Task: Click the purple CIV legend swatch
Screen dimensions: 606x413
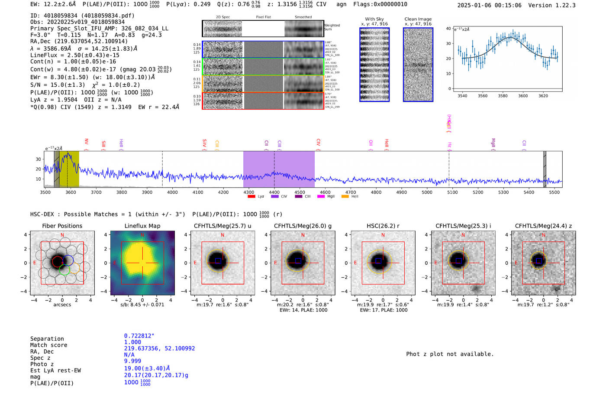Action: tap(275, 196)
